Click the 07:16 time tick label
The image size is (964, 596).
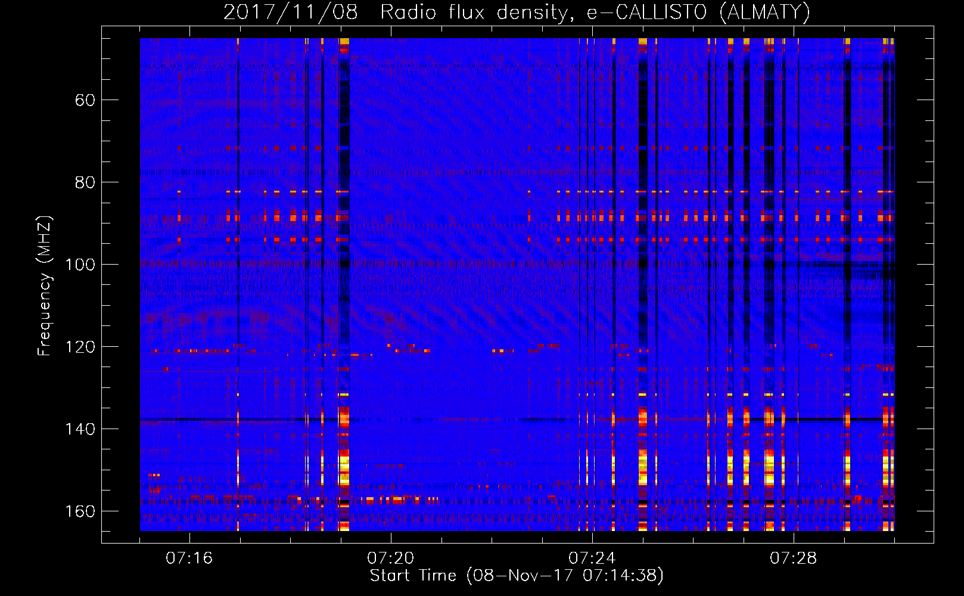[x=189, y=558]
